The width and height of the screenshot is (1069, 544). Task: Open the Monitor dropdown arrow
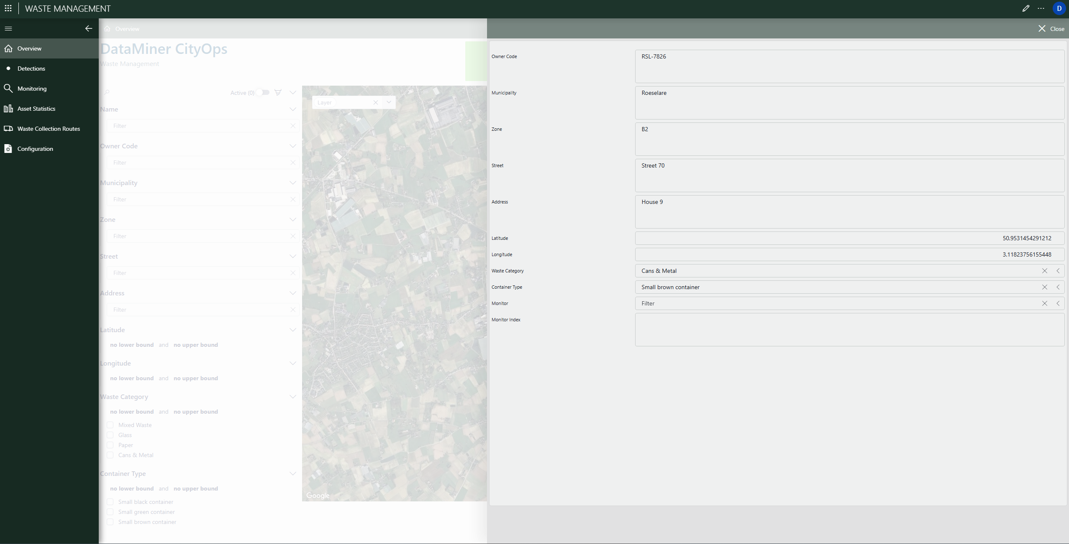(x=1058, y=303)
